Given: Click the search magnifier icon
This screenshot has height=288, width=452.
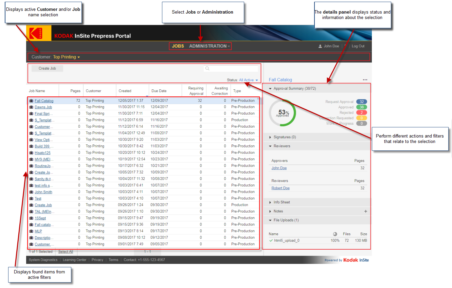Looking at the screenshot, I should click(x=207, y=69).
